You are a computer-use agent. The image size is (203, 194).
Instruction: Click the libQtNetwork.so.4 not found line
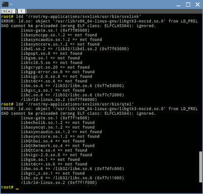58,146
